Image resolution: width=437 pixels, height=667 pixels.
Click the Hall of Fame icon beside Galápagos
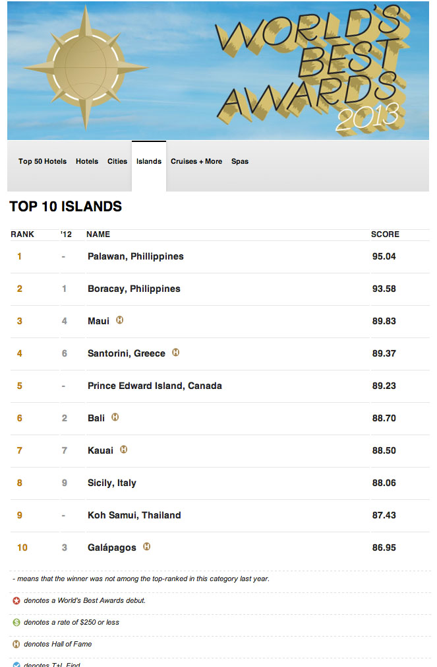146,546
